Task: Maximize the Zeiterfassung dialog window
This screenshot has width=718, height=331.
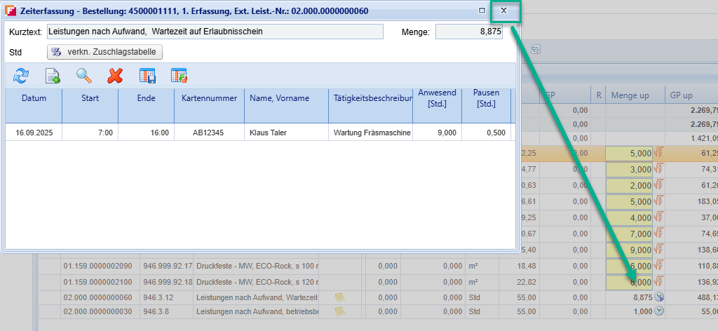Action: click(481, 11)
